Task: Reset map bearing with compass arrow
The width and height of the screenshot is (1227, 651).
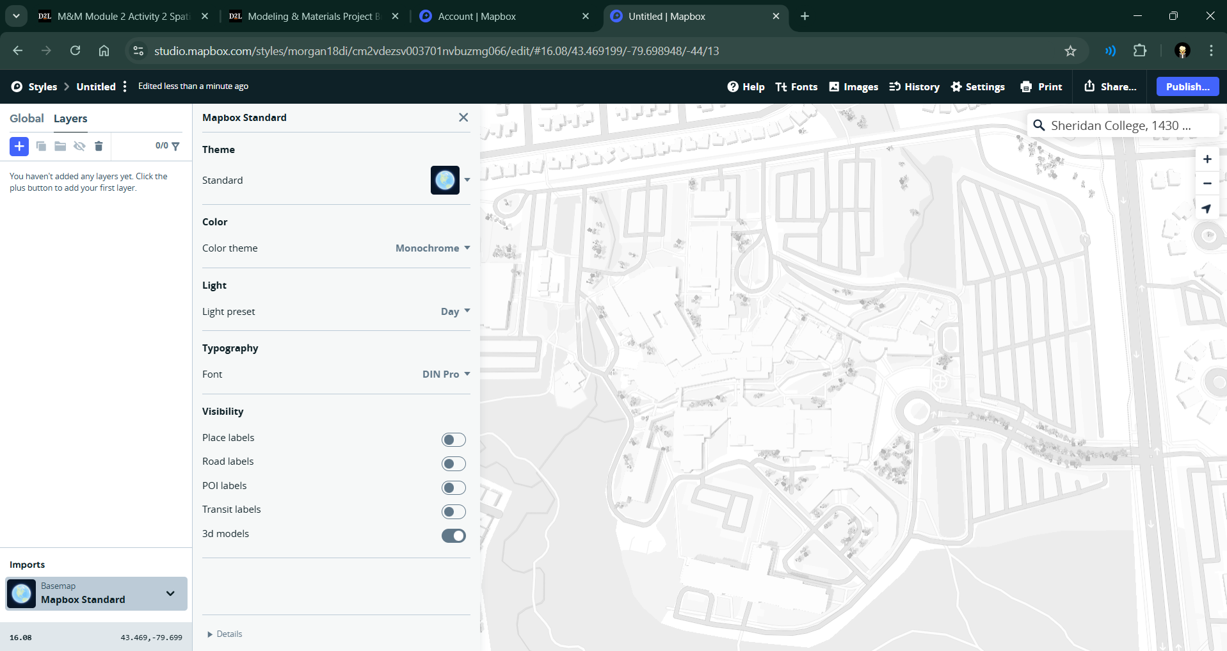Action: coord(1207,209)
